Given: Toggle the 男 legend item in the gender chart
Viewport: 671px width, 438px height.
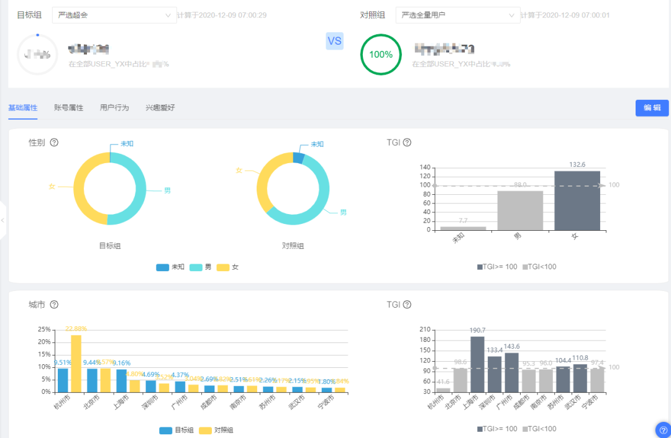Looking at the screenshot, I should pyautogui.click(x=203, y=267).
